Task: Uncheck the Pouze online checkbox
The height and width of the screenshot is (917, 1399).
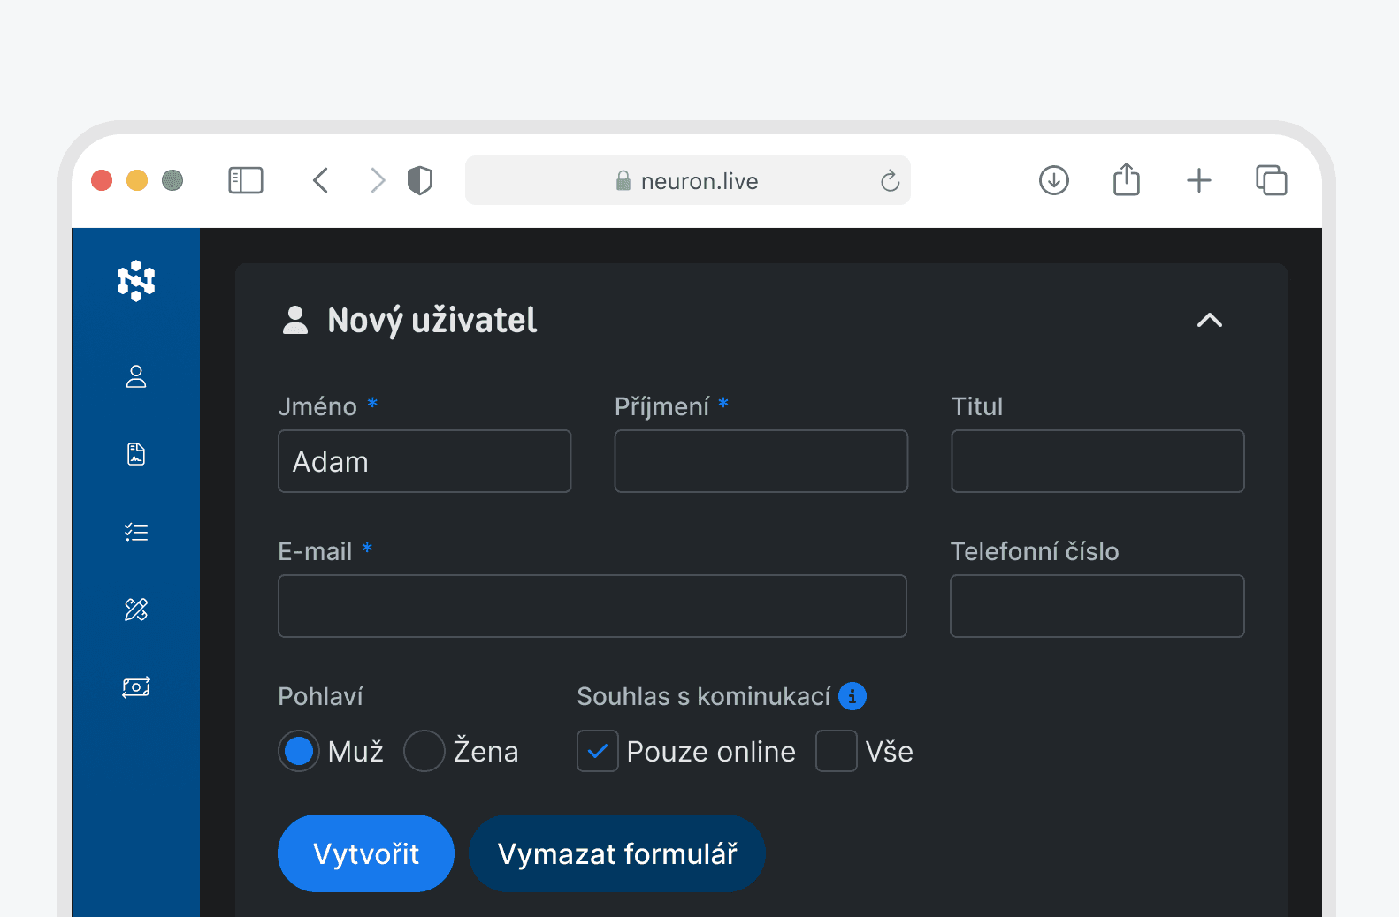Action: tap(598, 751)
